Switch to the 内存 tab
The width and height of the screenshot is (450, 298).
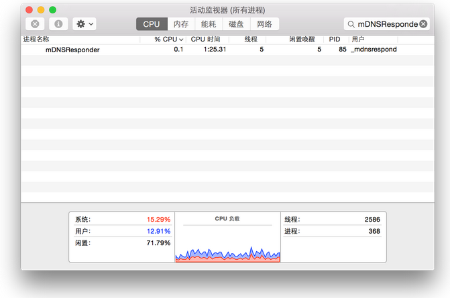[181, 24]
